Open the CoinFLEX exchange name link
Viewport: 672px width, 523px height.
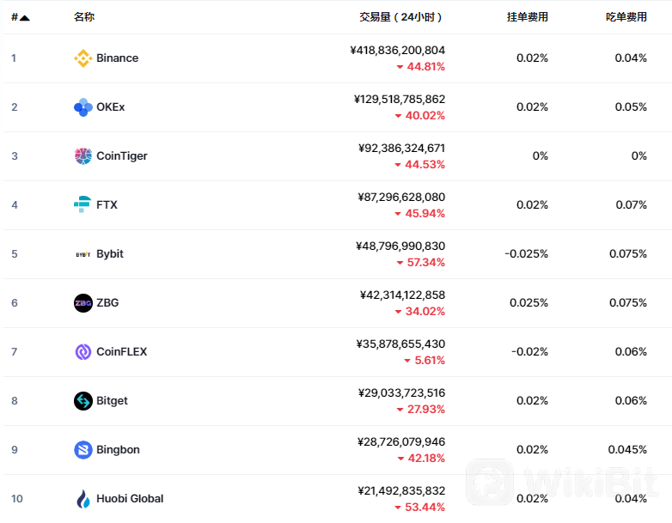[x=122, y=352]
